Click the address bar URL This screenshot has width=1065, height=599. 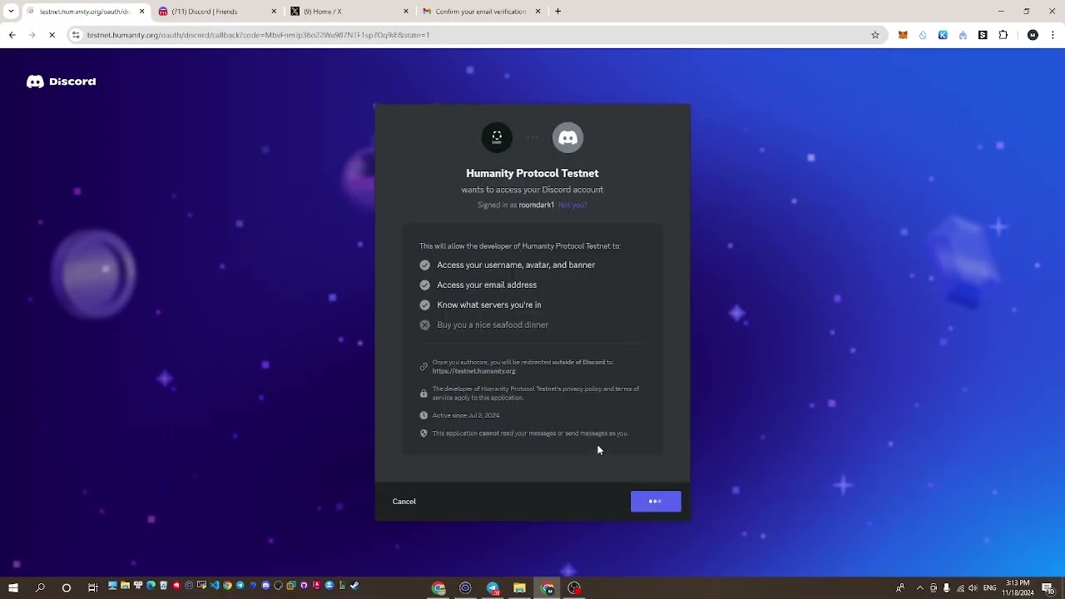click(x=258, y=35)
